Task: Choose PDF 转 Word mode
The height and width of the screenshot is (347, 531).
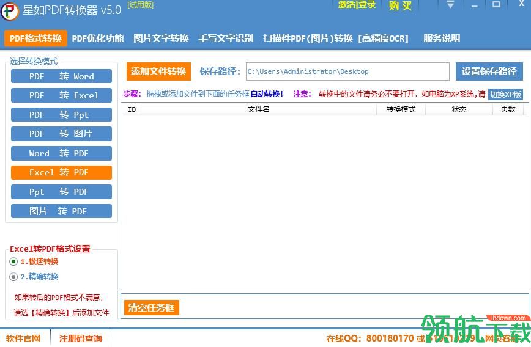Action: 61,76
